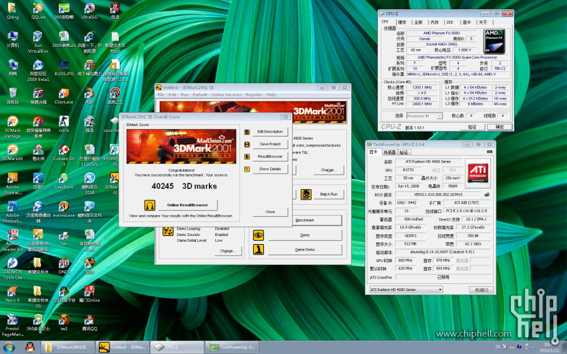
Task: Open the Run menu in 3DMark2001
Action: pos(185,95)
